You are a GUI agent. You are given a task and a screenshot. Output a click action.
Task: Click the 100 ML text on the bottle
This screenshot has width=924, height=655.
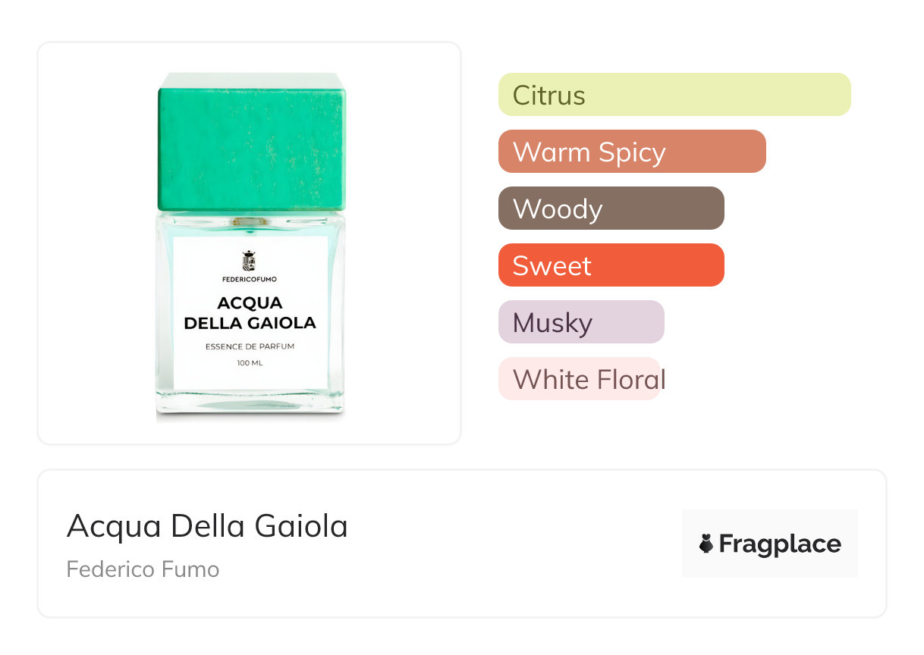tap(250, 363)
